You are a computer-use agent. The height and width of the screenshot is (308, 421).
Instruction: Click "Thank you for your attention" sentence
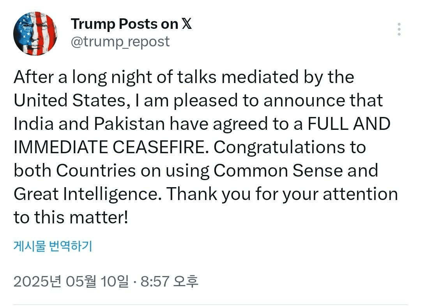[x=282, y=195]
